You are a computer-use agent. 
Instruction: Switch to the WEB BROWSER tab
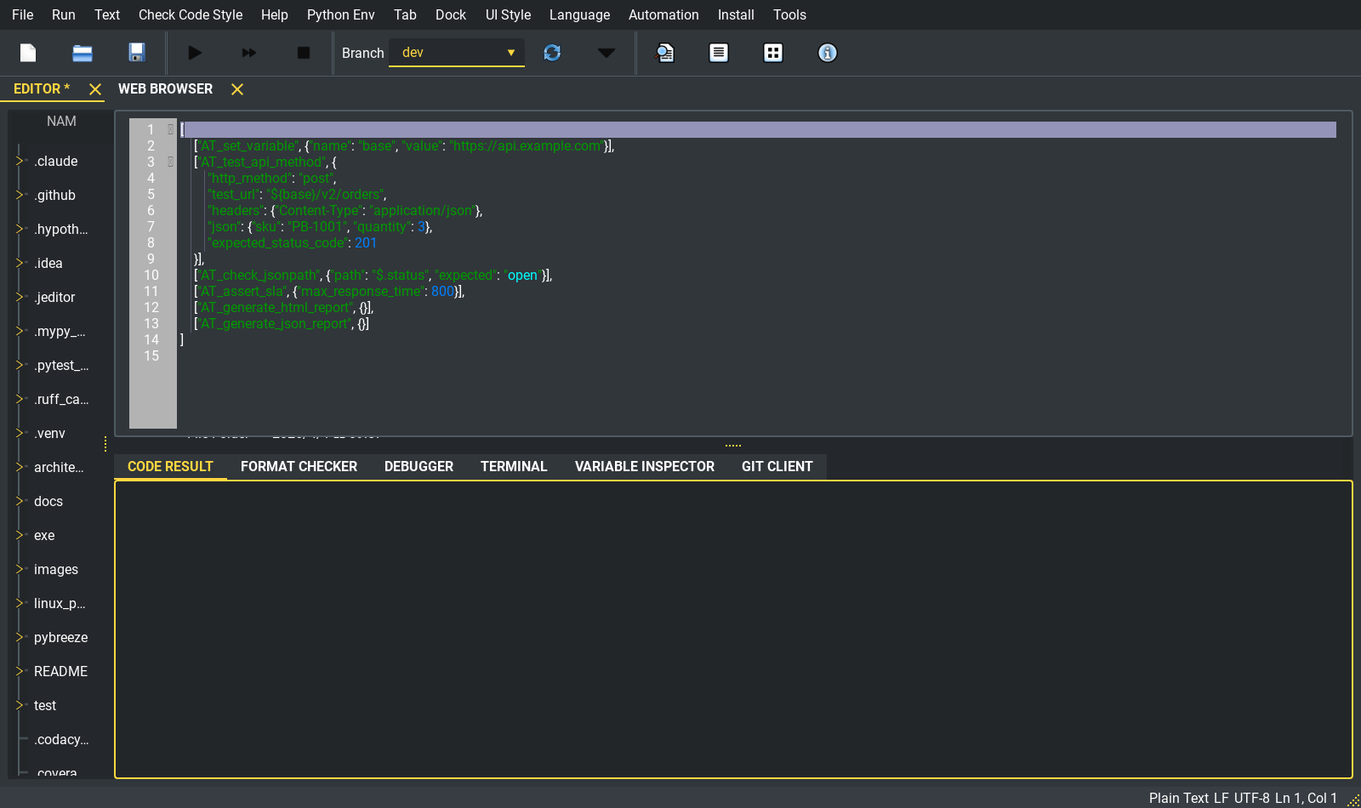click(165, 89)
